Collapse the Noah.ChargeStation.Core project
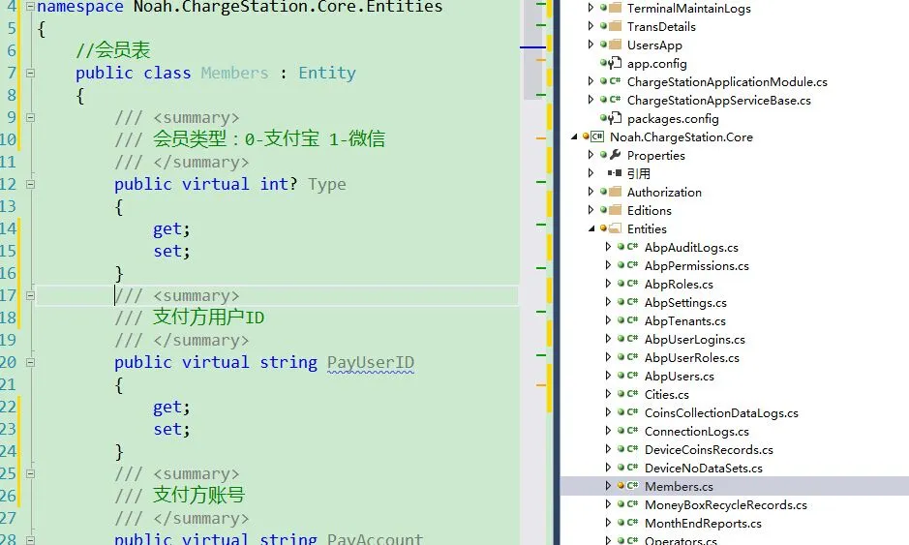 click(574, 136)
